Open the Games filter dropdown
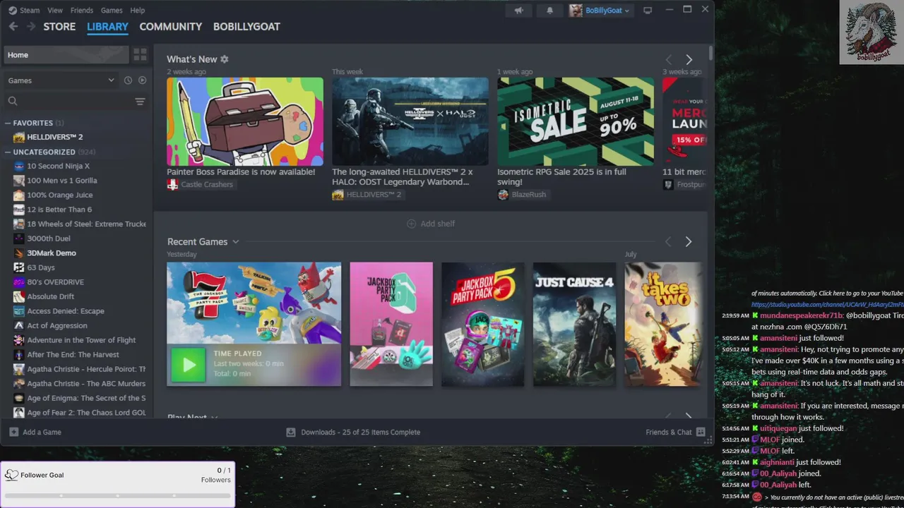904x508 pixels. [x=61, y=80]
